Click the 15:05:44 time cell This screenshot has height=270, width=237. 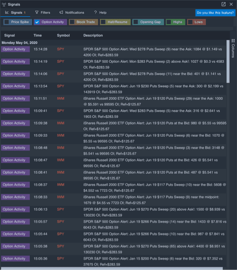[x=40, y=234]
